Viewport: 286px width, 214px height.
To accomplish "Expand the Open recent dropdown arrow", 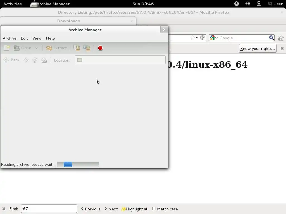I will (x=37, y=48).
